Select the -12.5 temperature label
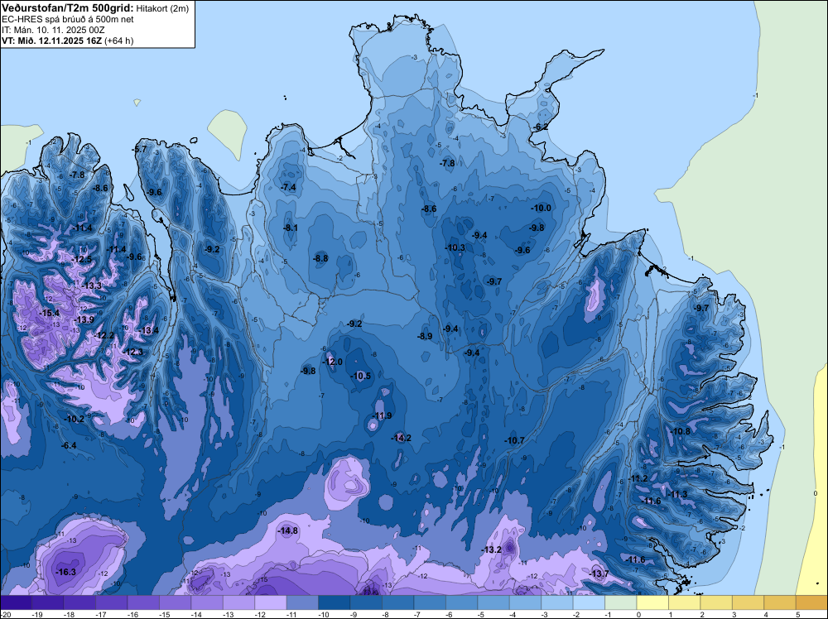This screenshot has width=828, height=619. coord(81,259)
